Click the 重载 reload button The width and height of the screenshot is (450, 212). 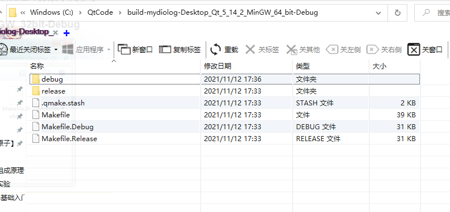click(x=224, y=50)
